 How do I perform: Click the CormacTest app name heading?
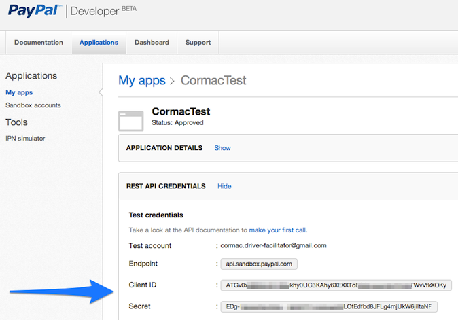181,111
